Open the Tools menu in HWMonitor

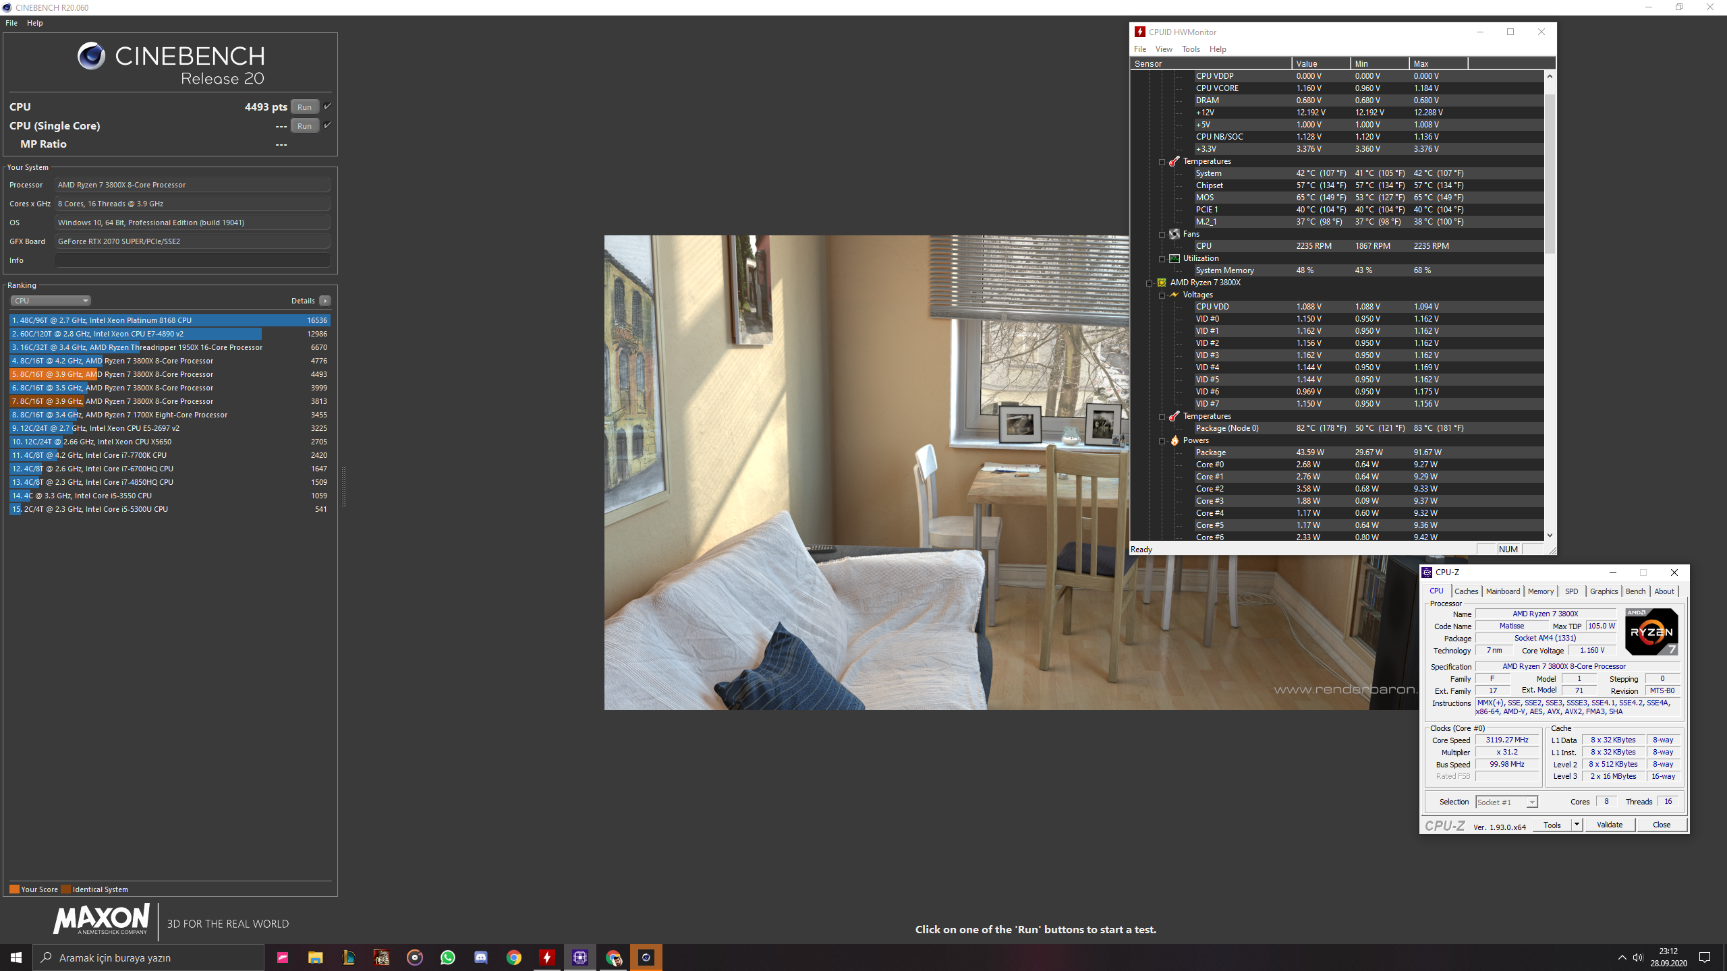(1190, 49)
